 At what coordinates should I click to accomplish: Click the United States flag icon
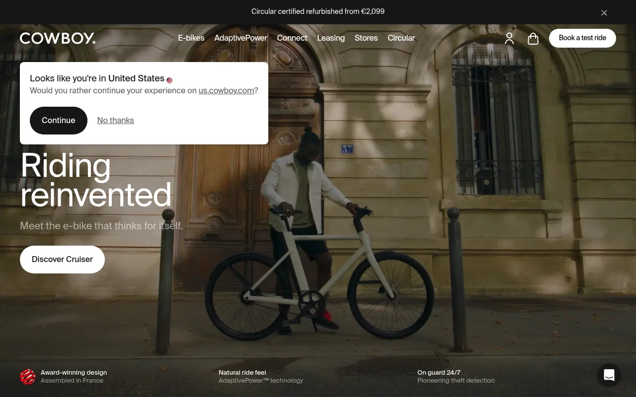(x=169, y=80)
